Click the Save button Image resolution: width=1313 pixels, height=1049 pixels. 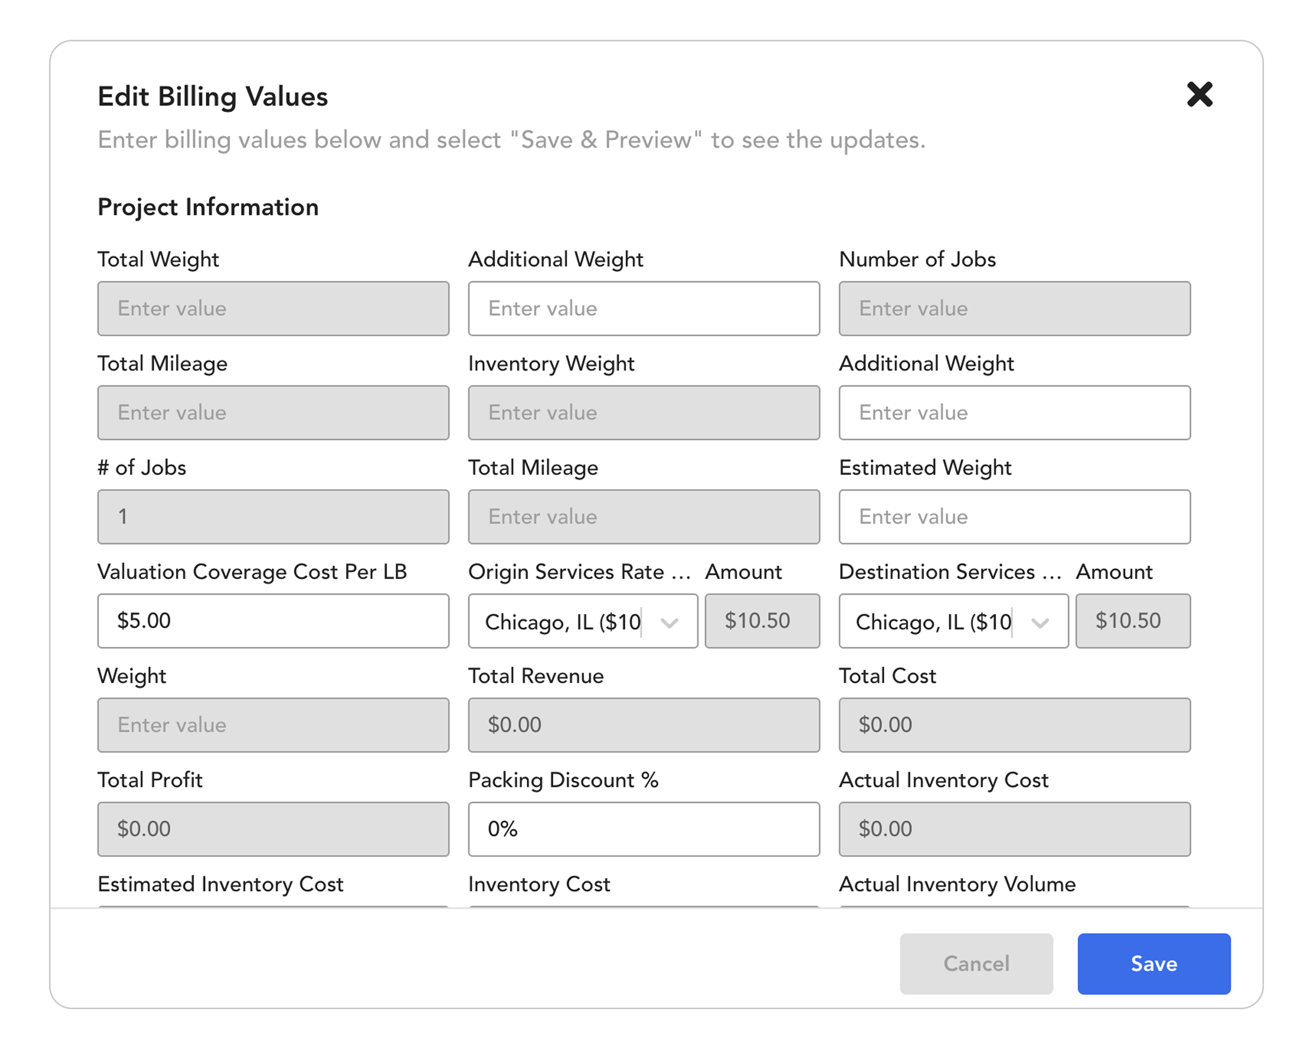pos(1153,963)
